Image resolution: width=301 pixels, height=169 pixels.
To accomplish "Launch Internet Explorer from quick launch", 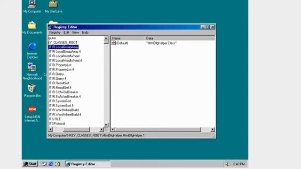I will pyautogui.click(x=51, y=164).
